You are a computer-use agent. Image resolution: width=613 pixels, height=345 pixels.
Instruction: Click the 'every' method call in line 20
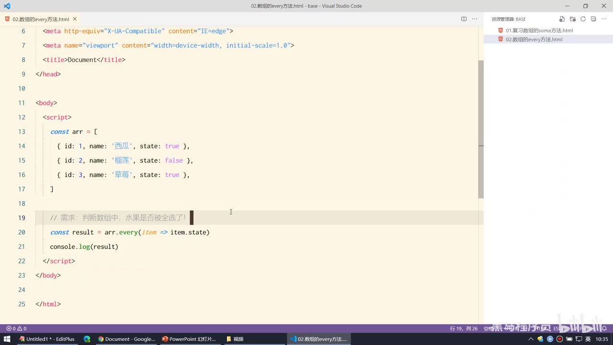tap(128, 232)
